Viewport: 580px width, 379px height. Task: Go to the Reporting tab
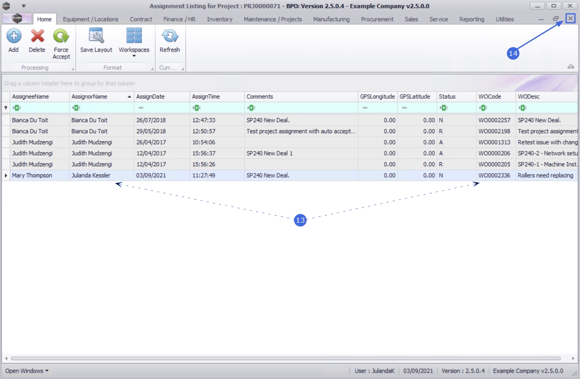click(472, 19)
